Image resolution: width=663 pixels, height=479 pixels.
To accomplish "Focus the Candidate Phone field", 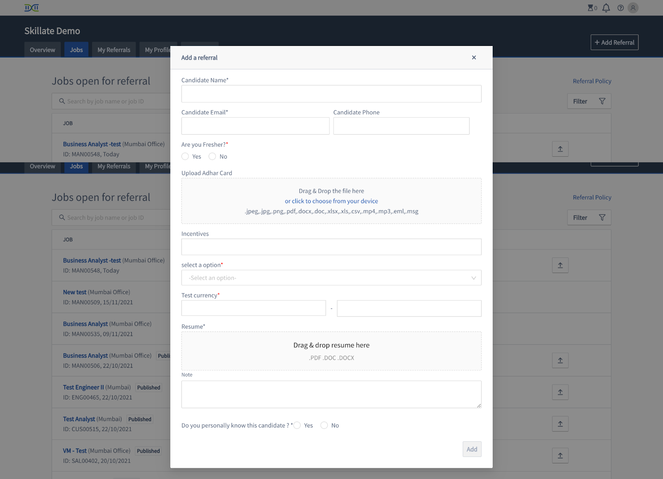I will click(x=402, y=126).
